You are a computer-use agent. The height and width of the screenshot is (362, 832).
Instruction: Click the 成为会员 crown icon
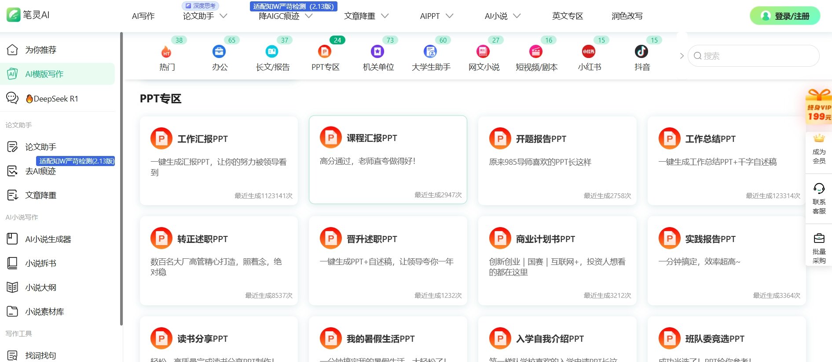click(x=819, y=139)
